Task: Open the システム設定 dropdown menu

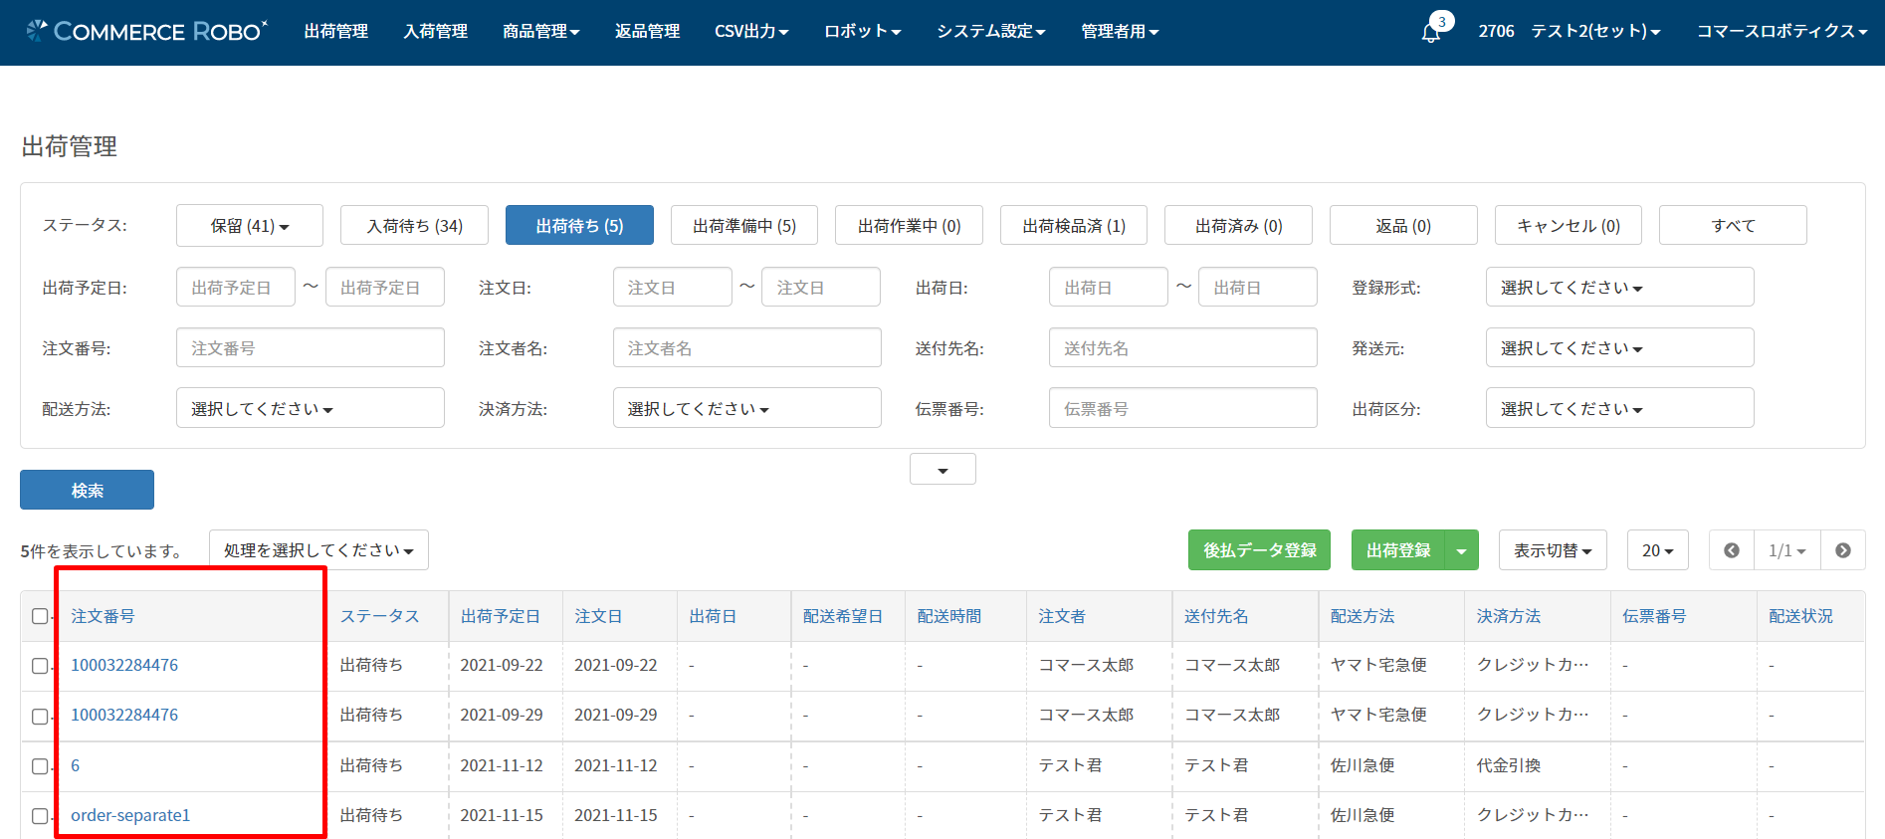Action: click(990, 32)
